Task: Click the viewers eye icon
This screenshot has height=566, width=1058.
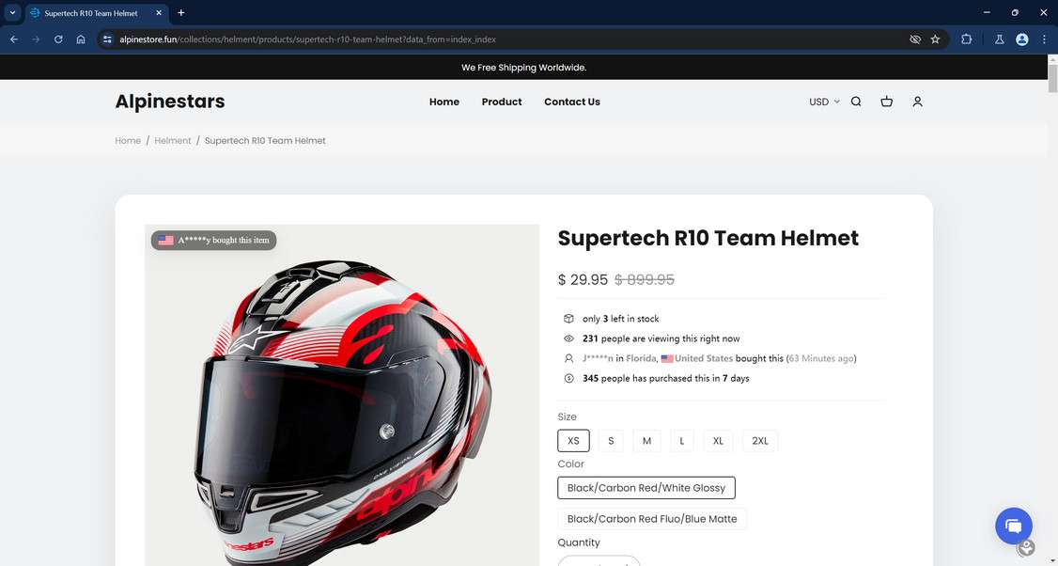Action: point(568,338)
